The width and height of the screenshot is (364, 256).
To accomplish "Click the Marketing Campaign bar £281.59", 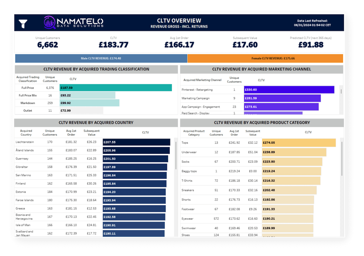I will coord(282,98).
